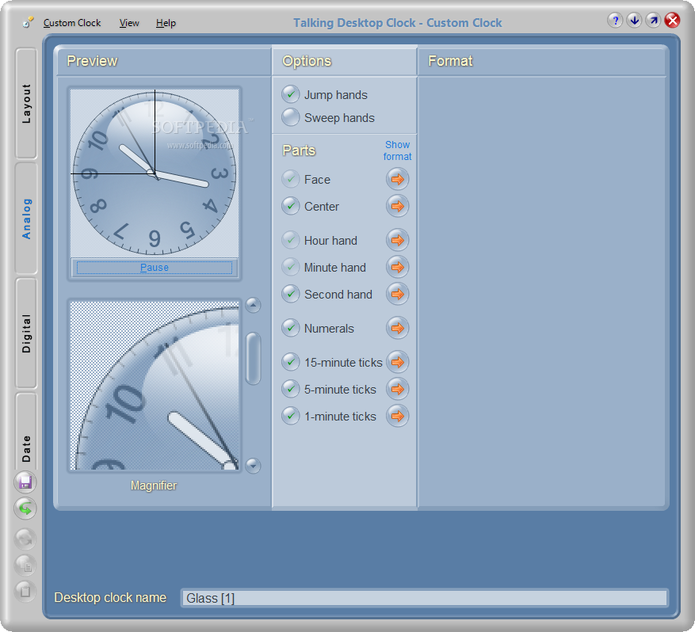
Task: Click the greyed-out redo icon in sidebar
Action: coord(25,539)
